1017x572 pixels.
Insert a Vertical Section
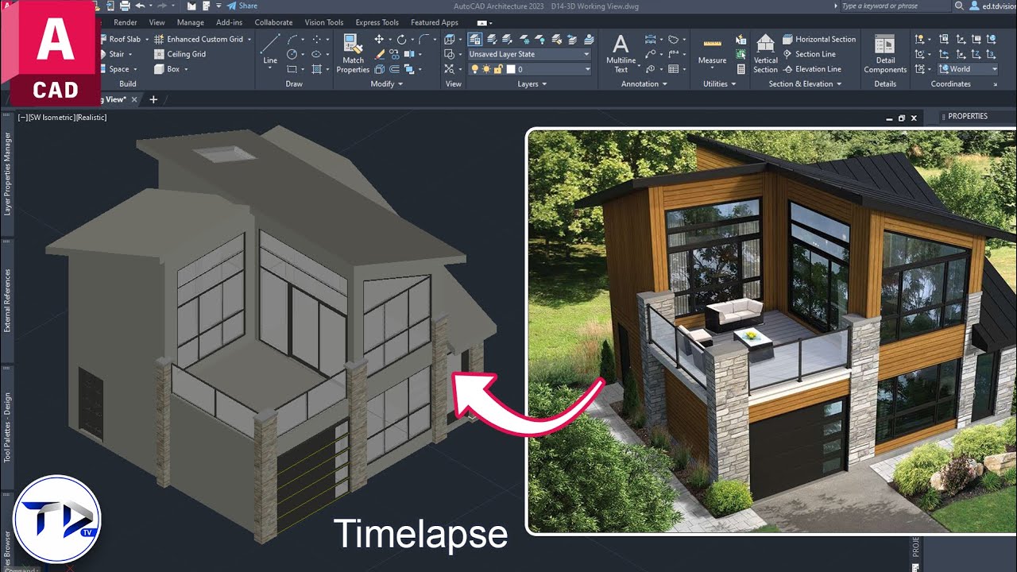click(x=764, y=53)
